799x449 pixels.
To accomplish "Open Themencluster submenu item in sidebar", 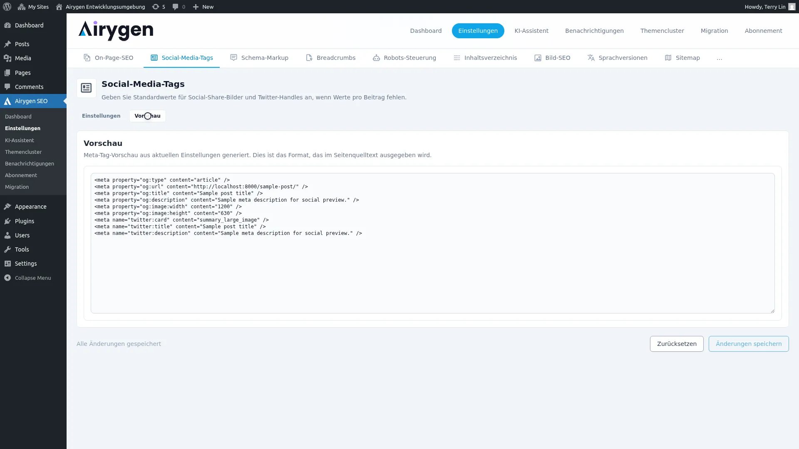I will [23, 152].
